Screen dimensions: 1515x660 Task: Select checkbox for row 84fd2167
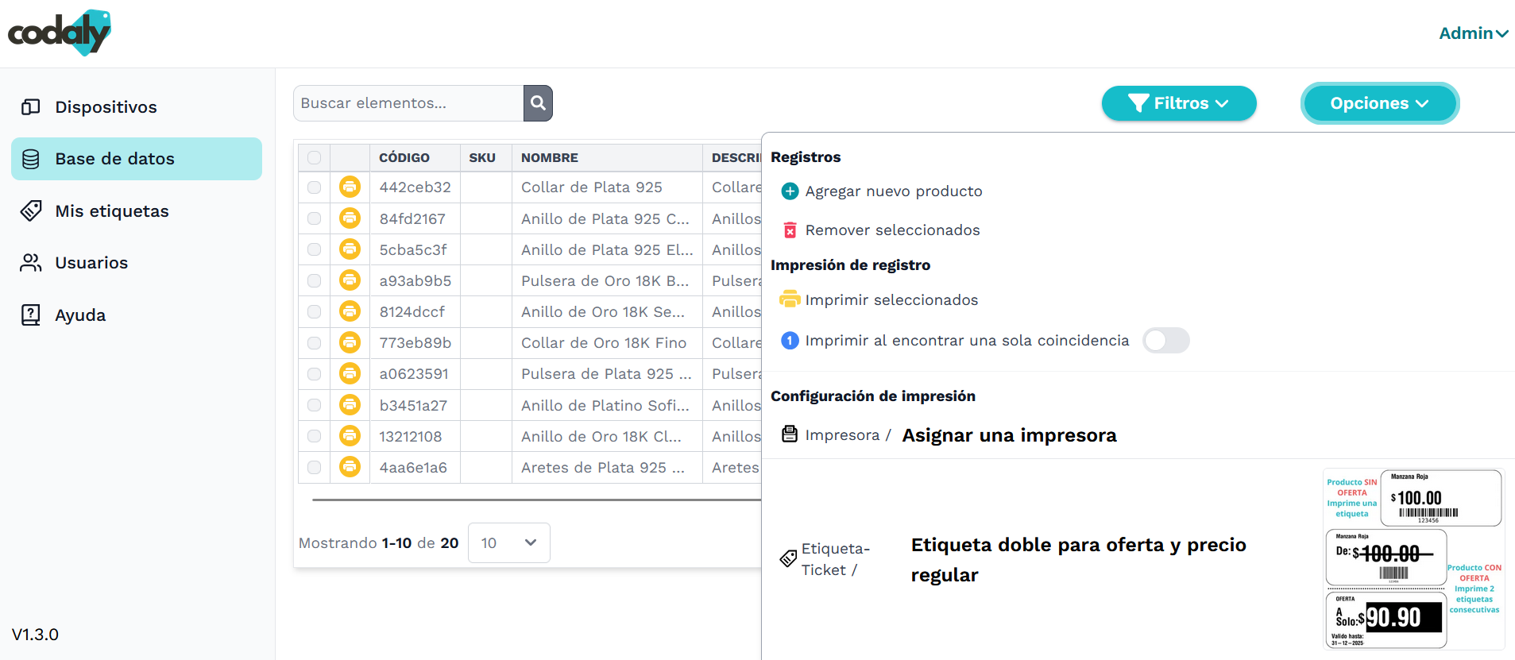315,218
